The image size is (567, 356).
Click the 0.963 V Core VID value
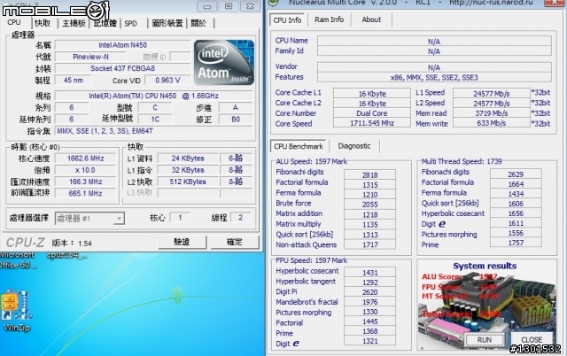coord(167,80)
